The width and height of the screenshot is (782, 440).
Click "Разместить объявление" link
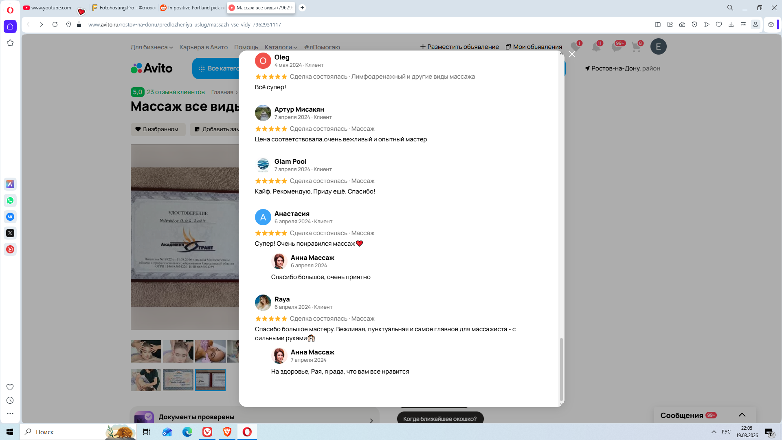(459, 47)
